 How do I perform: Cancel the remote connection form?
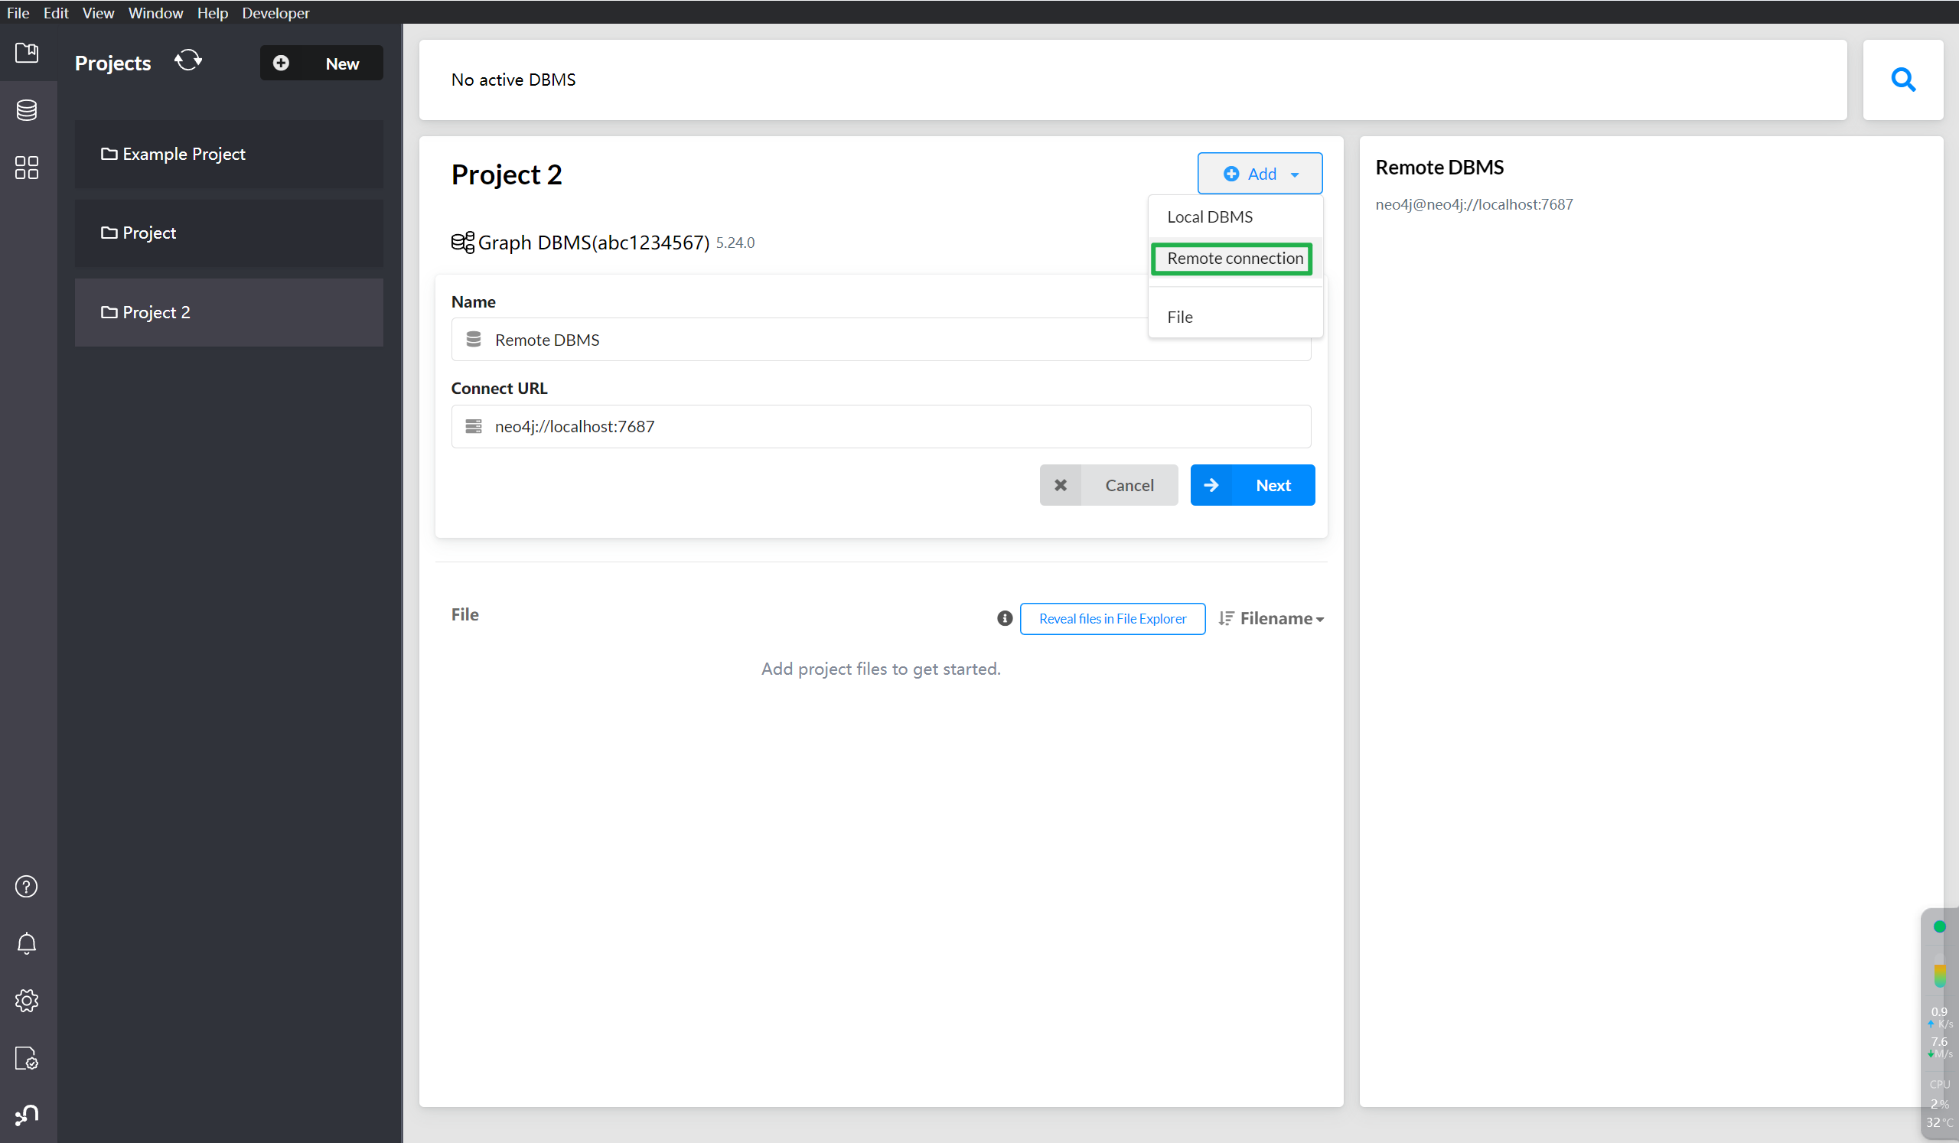tap(1109, 485)
